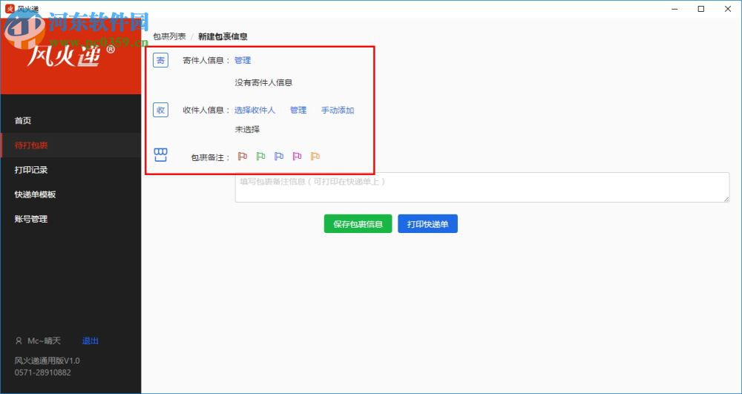Click the 未选择 recipient status text

[248, 129]
